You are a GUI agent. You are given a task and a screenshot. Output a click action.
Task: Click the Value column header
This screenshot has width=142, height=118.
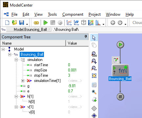pos(77,43)
